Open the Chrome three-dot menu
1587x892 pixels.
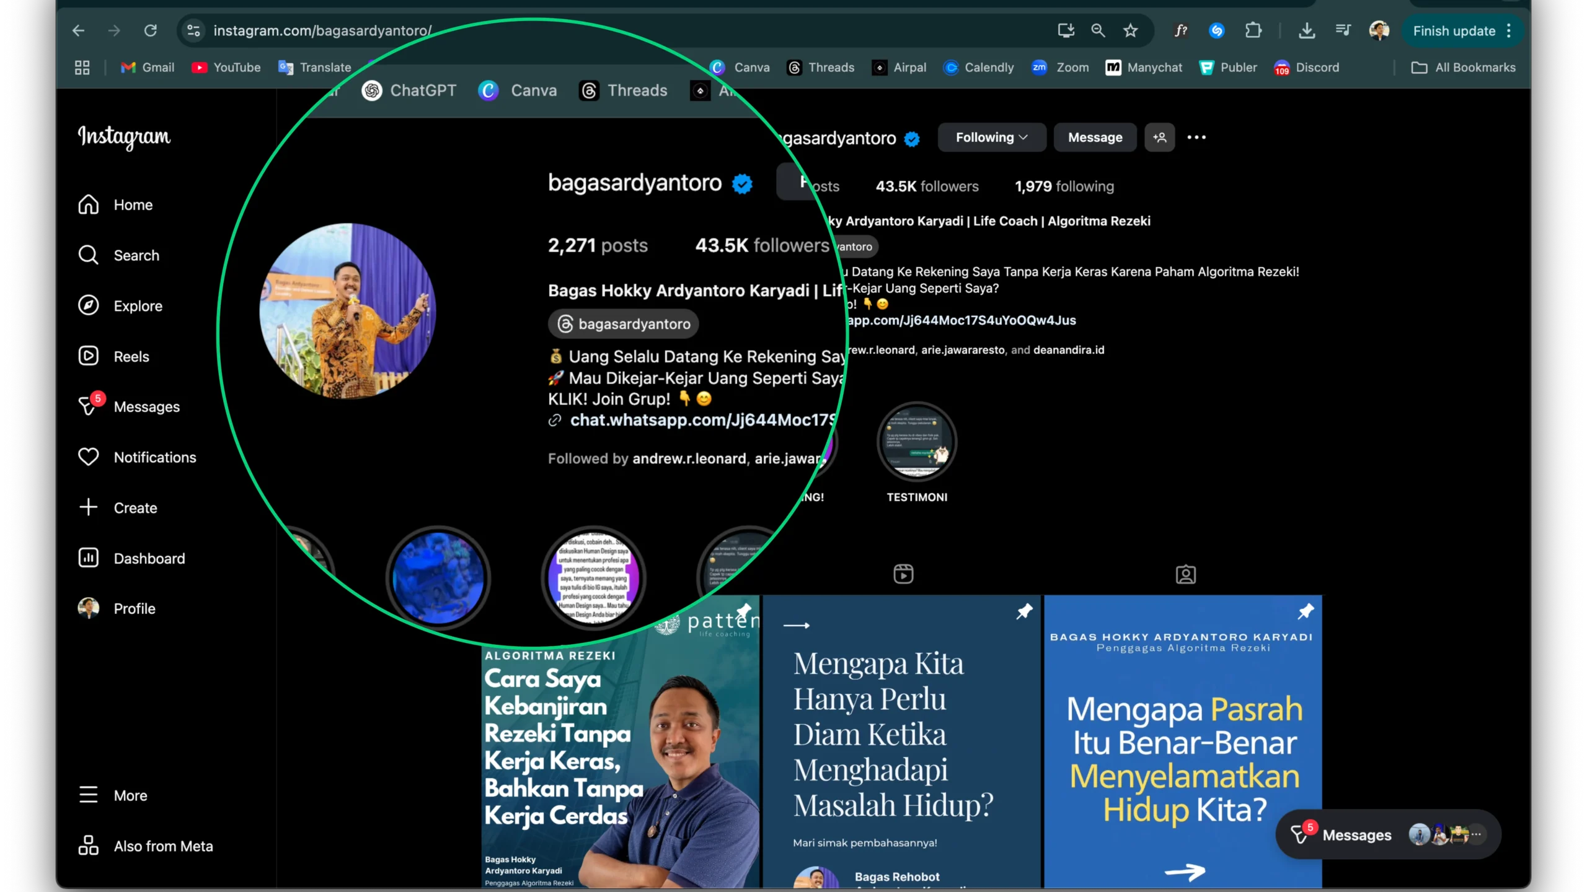[1509, 31]
